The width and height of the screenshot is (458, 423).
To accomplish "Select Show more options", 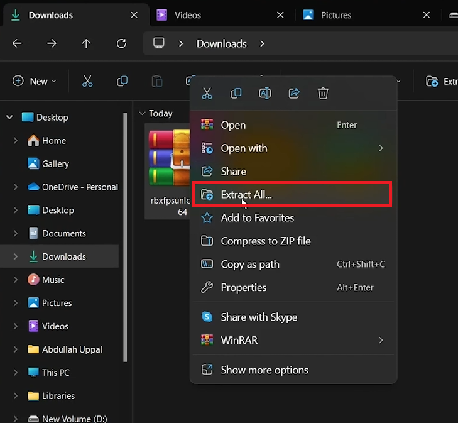I will click(x=293, y=370).
